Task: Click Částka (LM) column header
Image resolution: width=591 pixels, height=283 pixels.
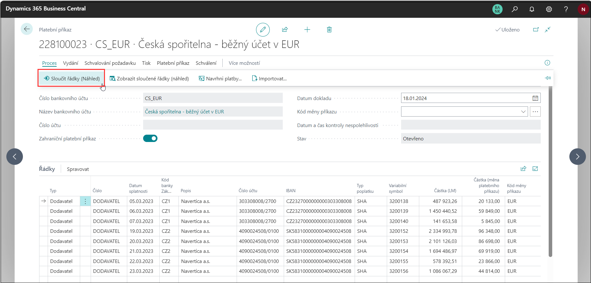Action: [445, 191]
